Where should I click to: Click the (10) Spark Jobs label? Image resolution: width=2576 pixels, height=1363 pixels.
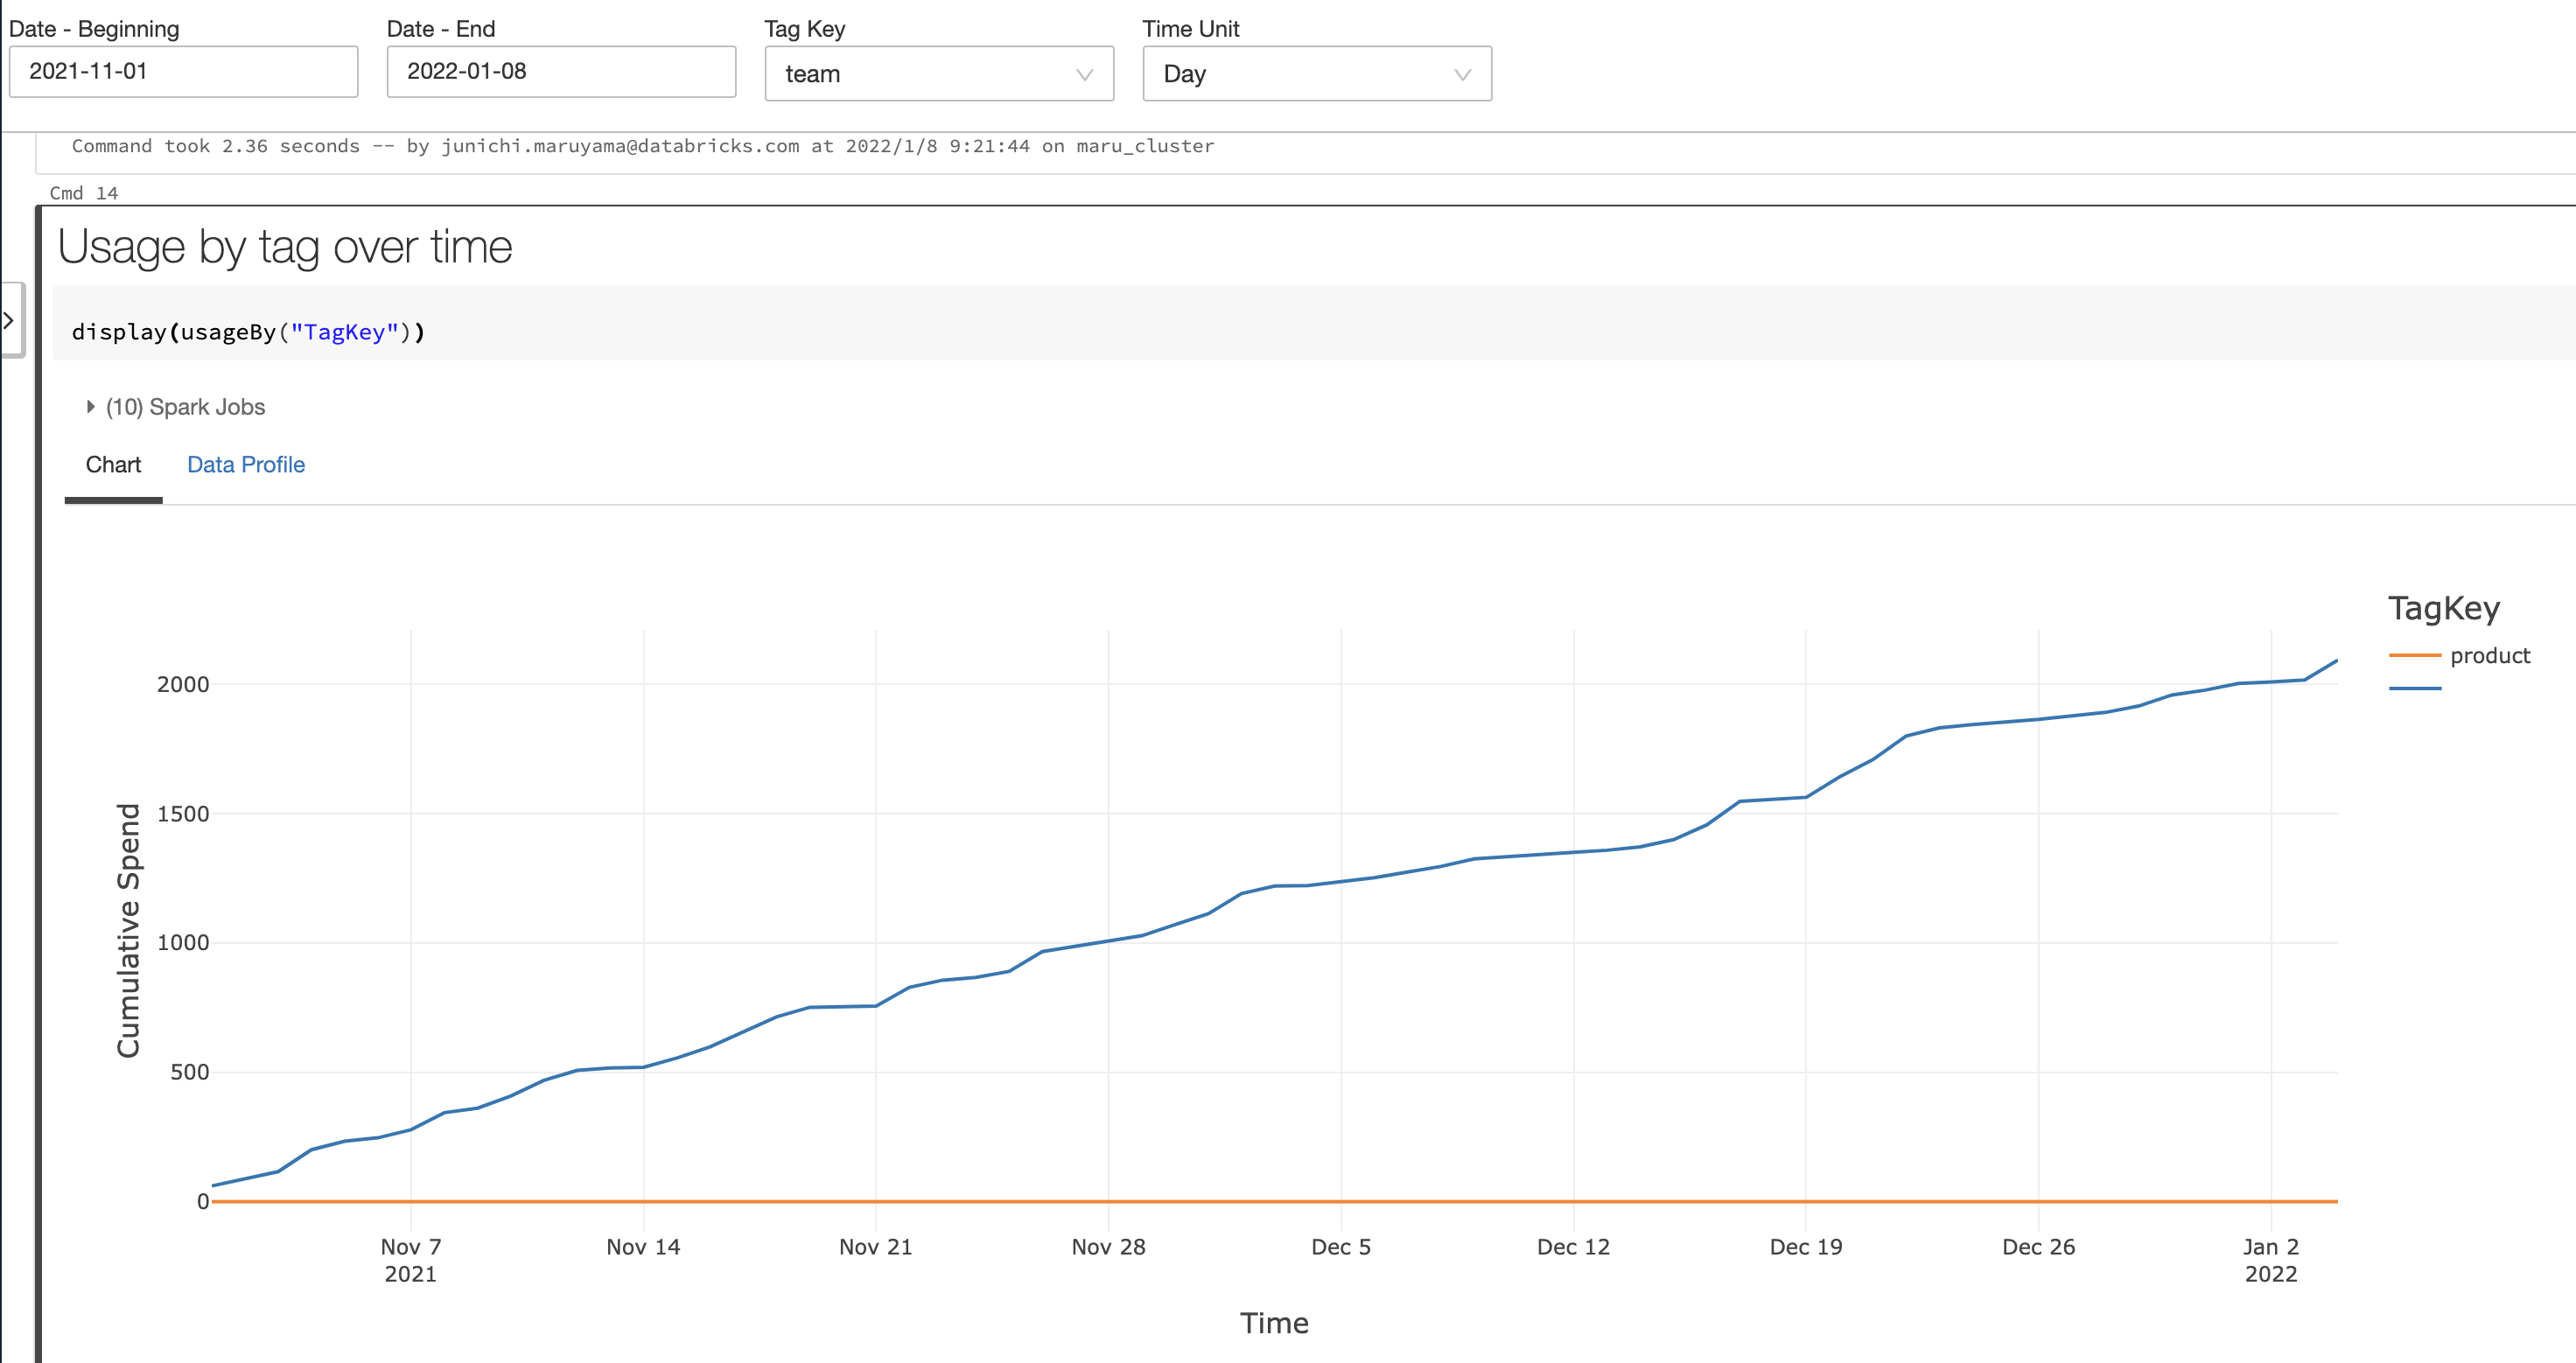pos(186,407)
